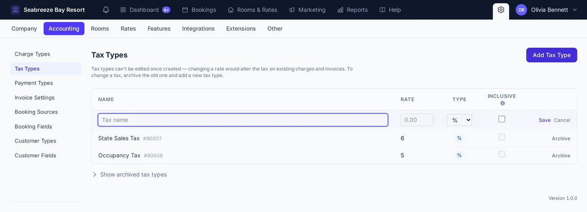Click the Add Tax Type button

tap(551, 55)
